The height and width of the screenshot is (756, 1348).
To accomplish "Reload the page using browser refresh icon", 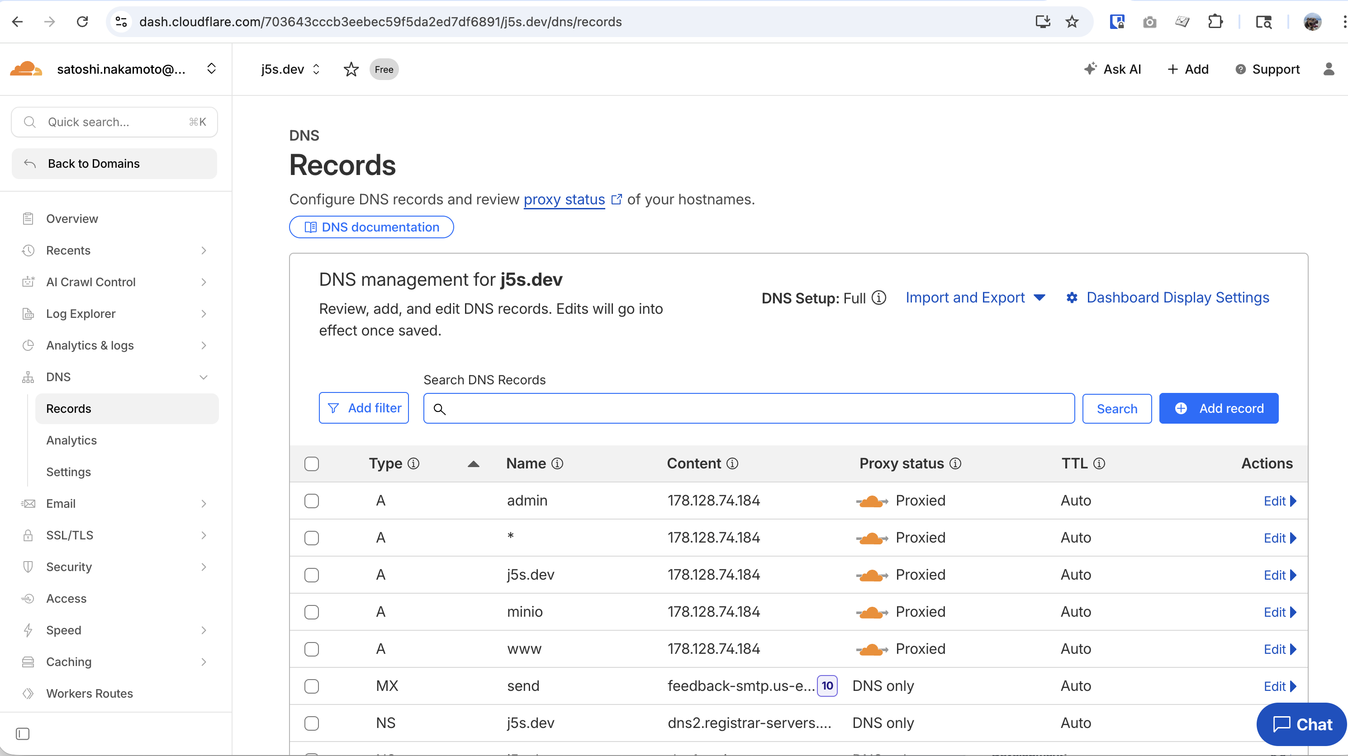I will [x=82, y=21].
